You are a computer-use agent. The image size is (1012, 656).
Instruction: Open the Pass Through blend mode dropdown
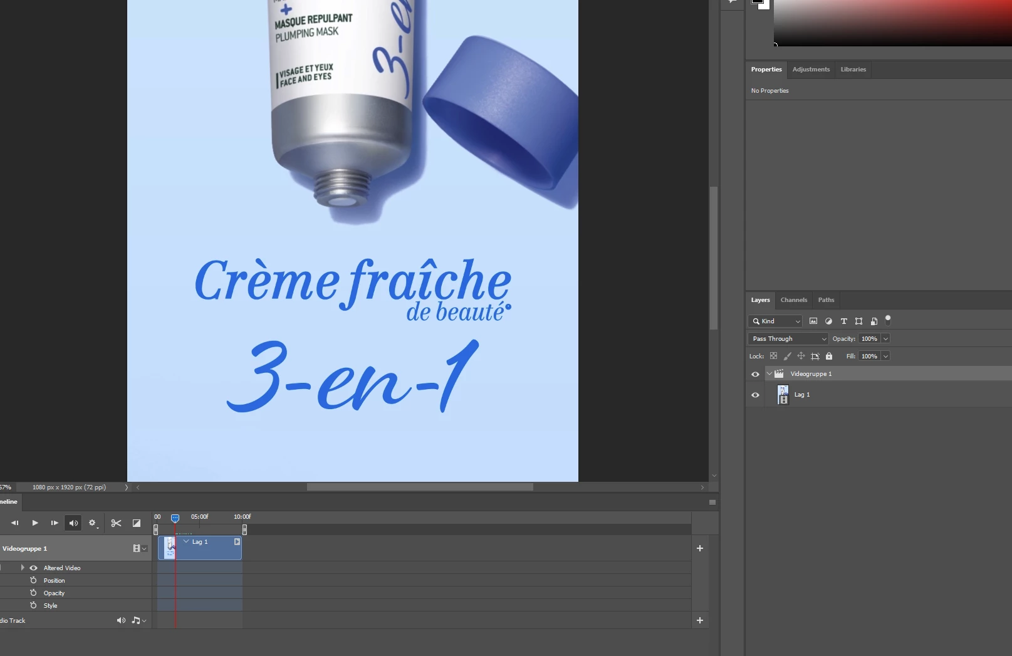[788, 338]
